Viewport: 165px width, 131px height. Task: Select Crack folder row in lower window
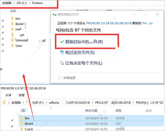coord(91,129)
